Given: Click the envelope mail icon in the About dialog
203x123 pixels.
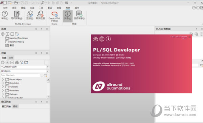Looking at the screenshot, I should (x=95, y=39).
